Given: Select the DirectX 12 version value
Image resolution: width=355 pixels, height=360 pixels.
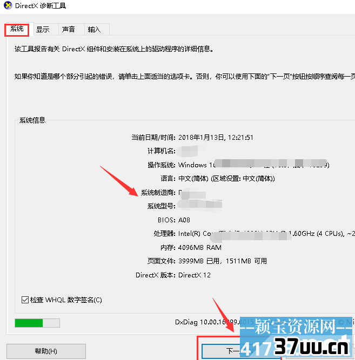Looking at the screenshot, I should tap(195, 275).
